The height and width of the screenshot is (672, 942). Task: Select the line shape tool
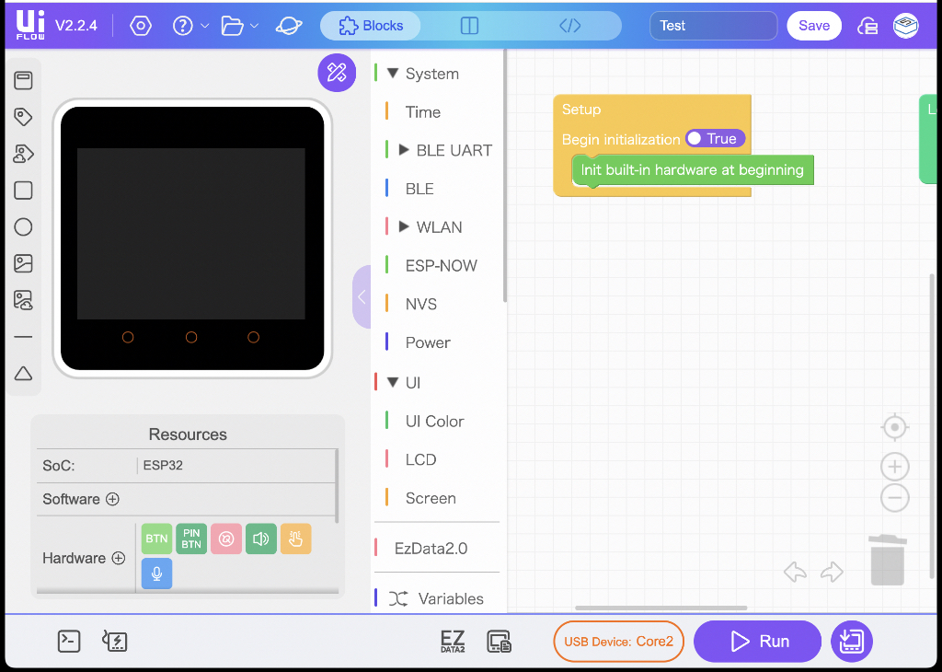tap(23, 337)
